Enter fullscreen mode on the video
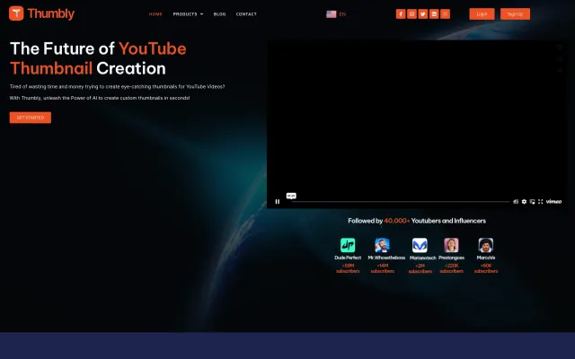 click(540, 202)
